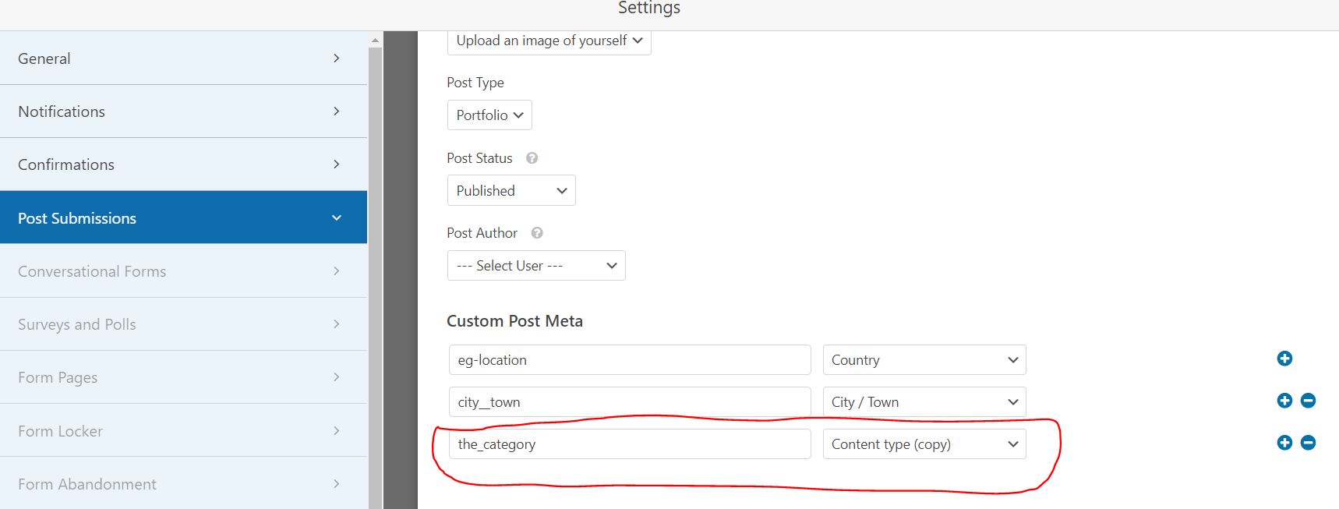
Task: Open the Notifications settings section
Action: [183, 111]
